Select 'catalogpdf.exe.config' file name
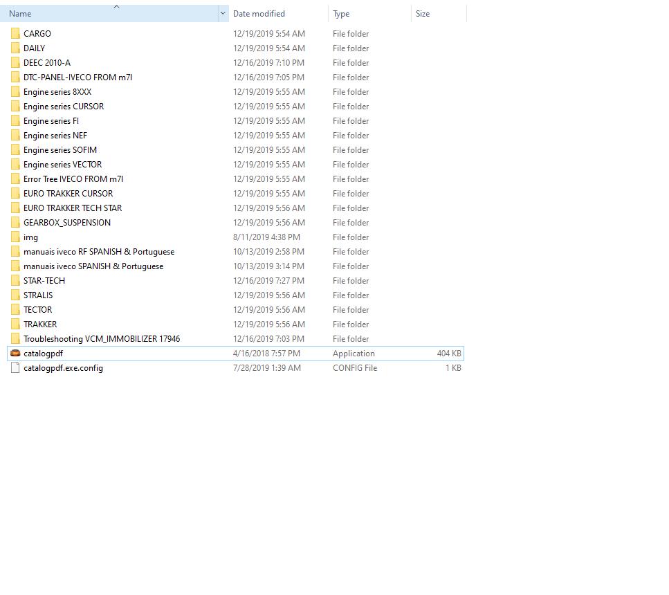This screenshot has width=669, height=595. click(63, 368)
